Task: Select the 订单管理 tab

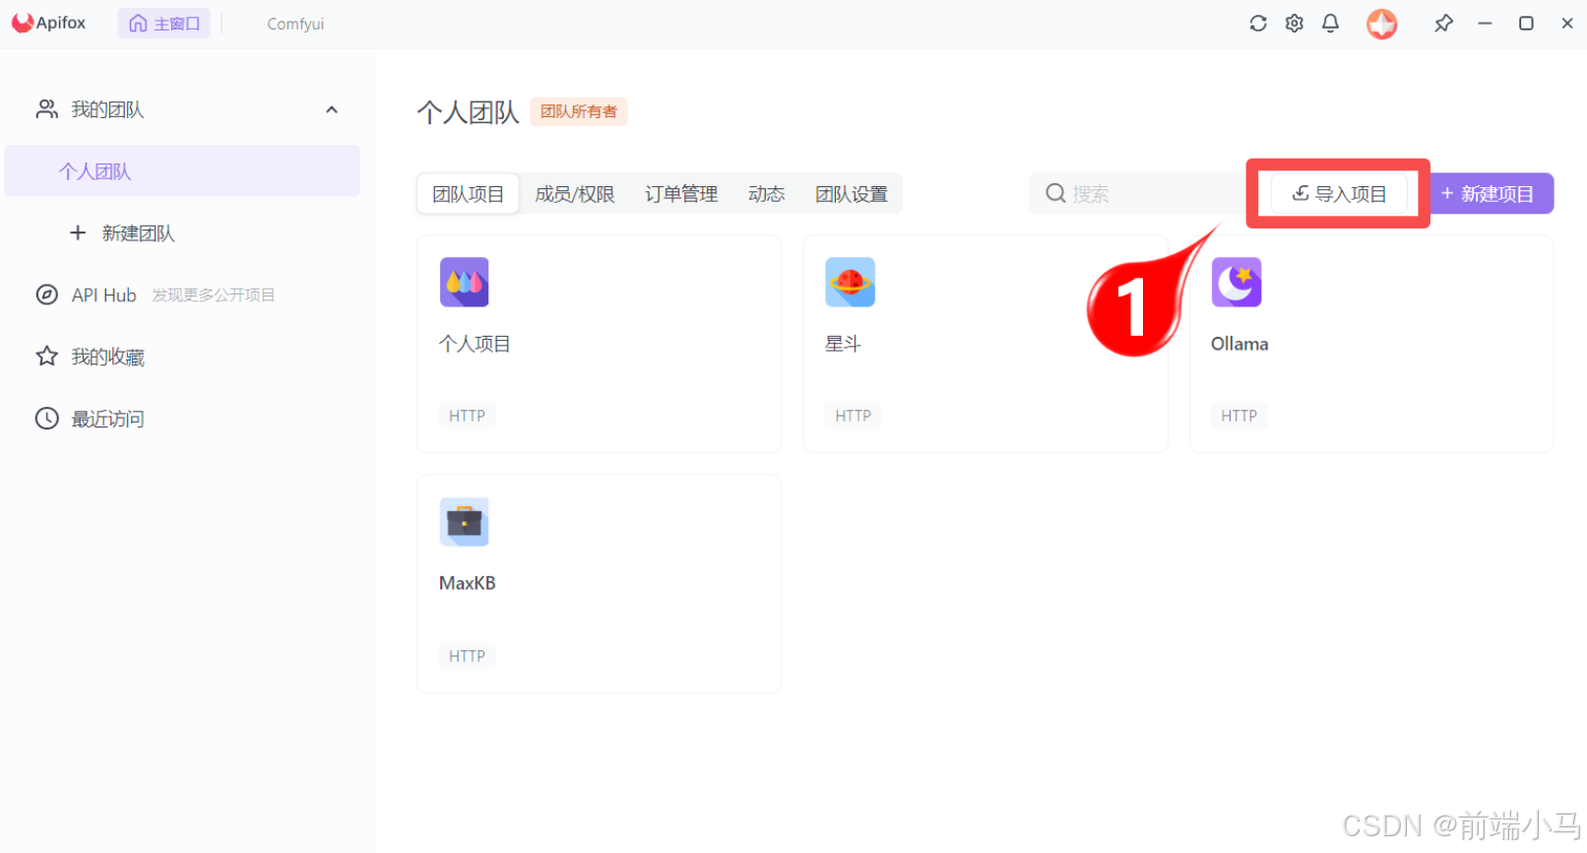Action: [x=681, y=194]
